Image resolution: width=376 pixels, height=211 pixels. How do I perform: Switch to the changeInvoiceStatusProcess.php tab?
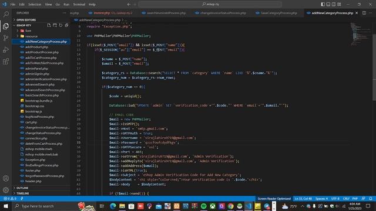[221, 13]
